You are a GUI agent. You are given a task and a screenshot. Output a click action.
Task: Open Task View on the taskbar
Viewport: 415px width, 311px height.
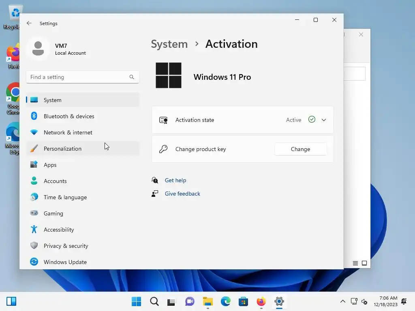[x=171, y=301]
